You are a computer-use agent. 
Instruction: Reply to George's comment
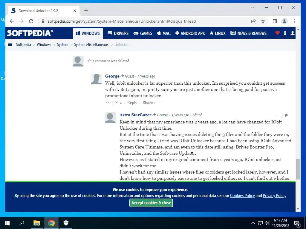coord(132,103)
